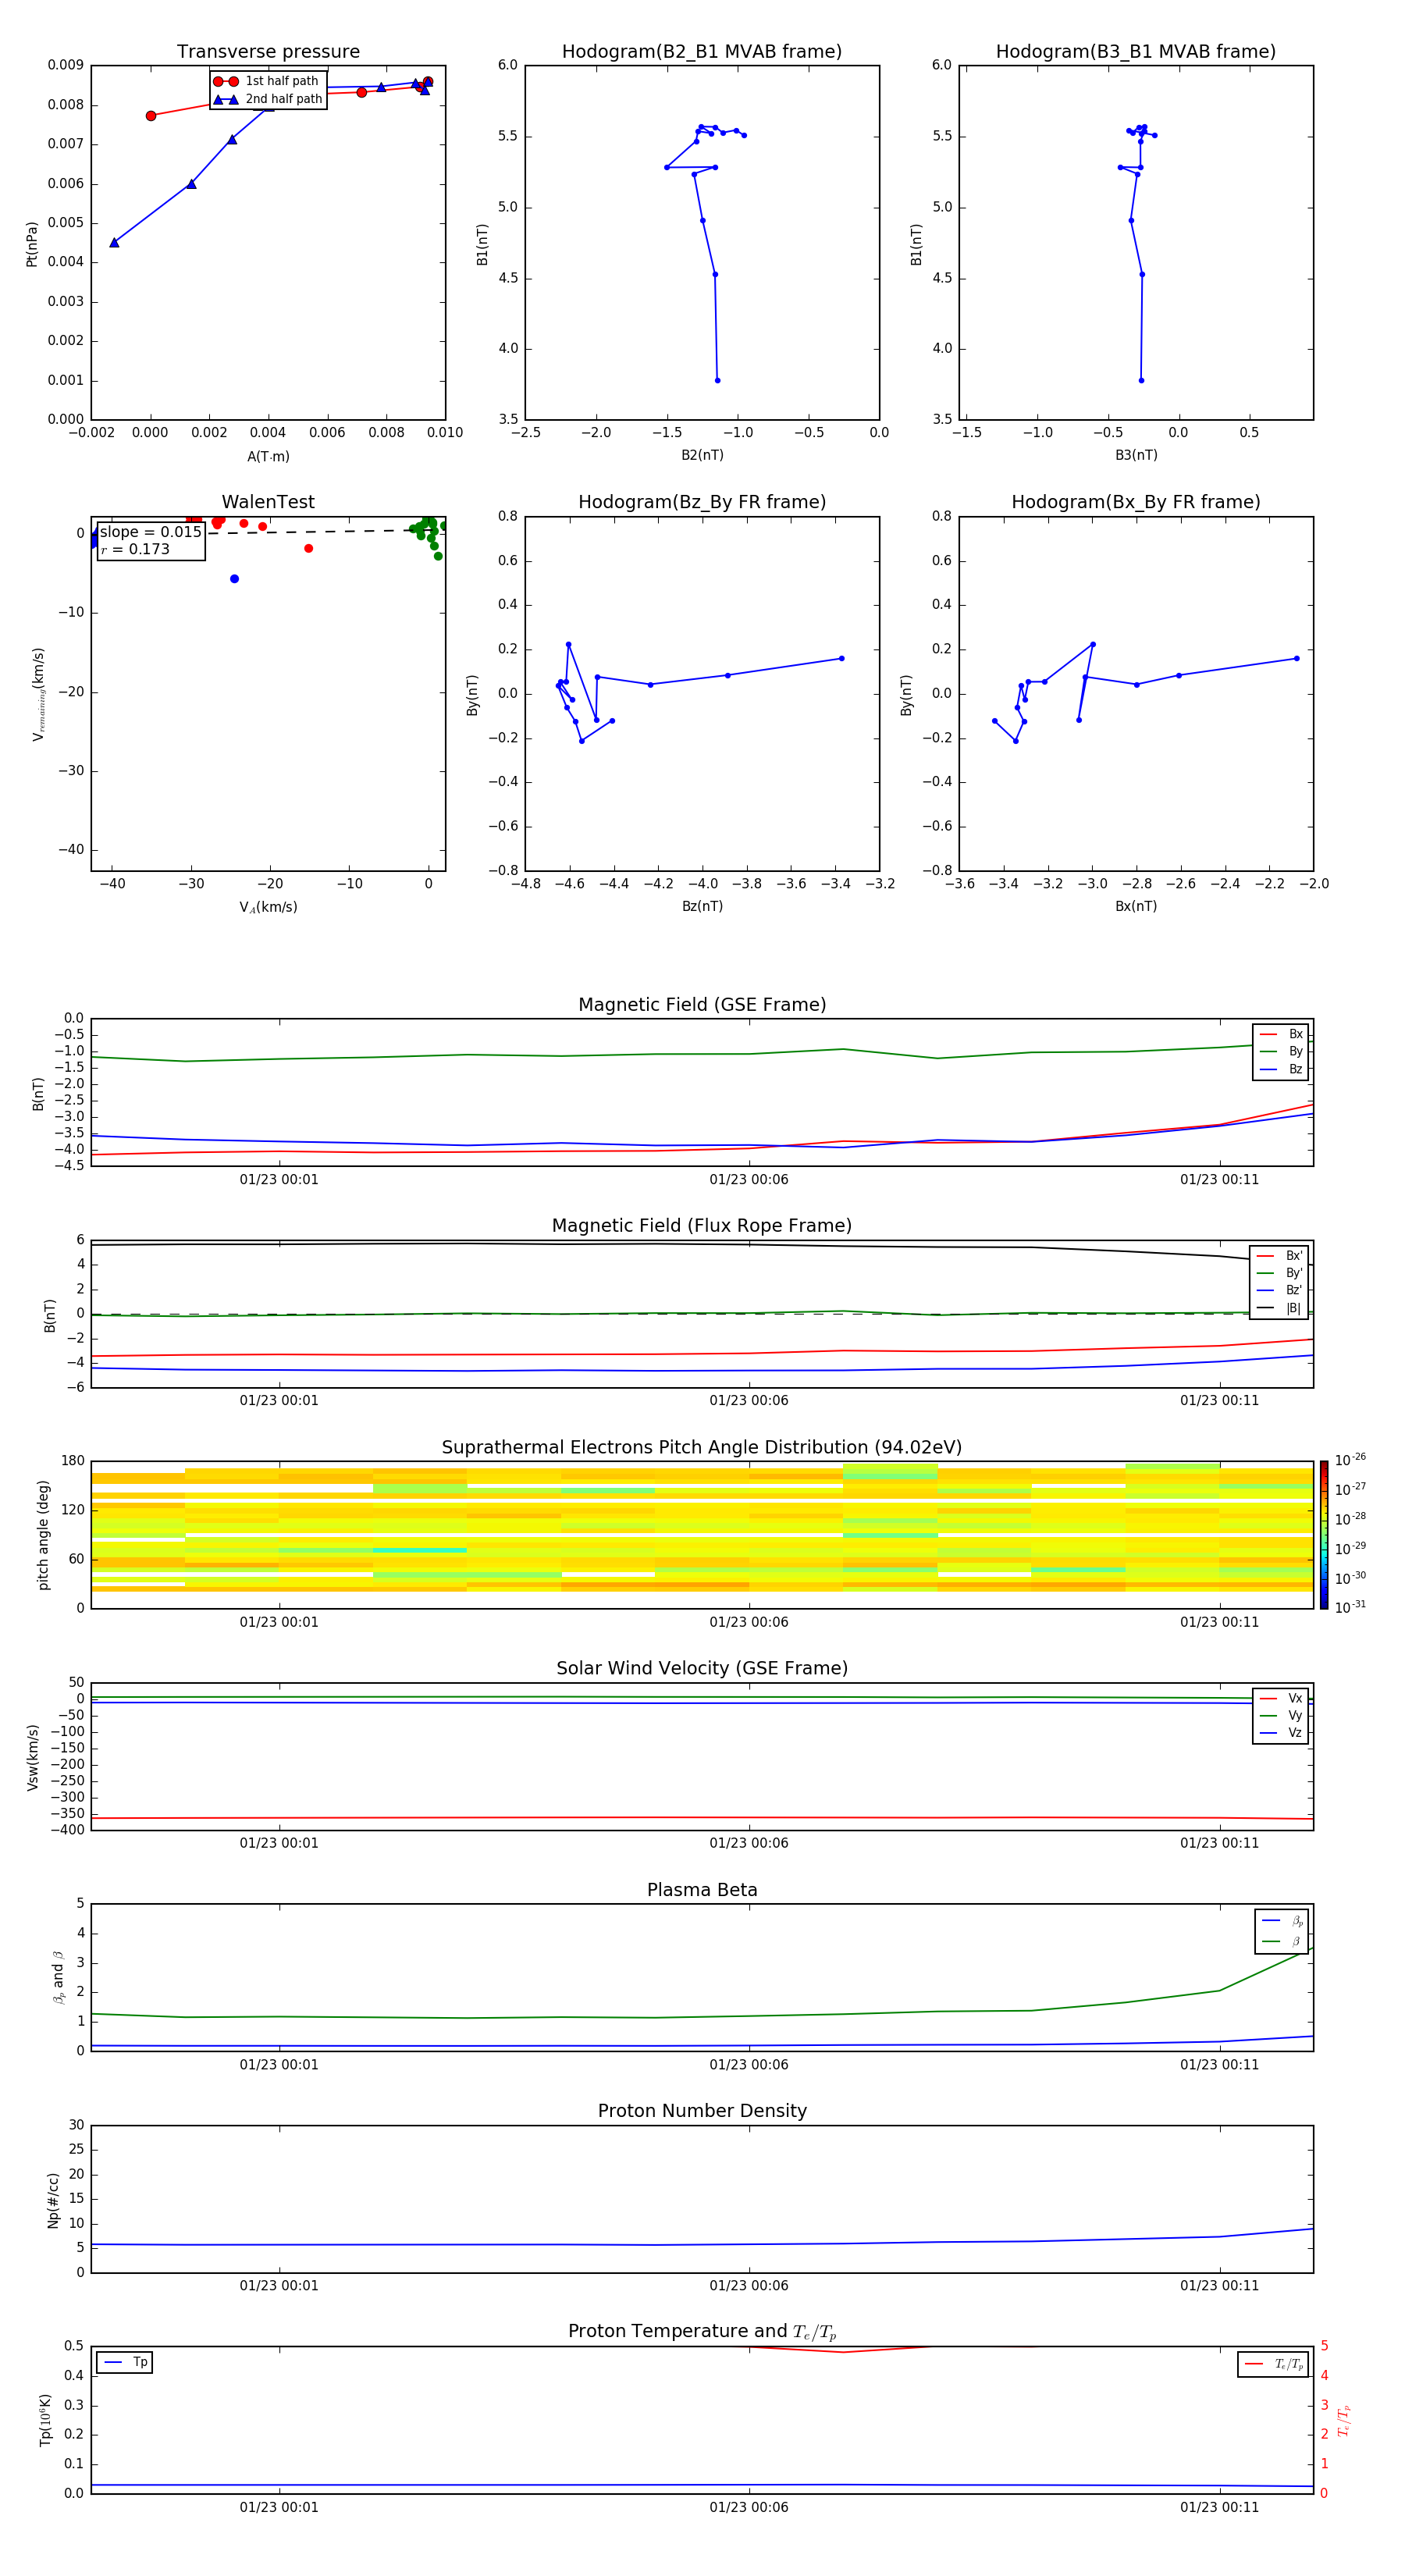Click first red circle at A=0 in Transverse pressure

point(151,116)
